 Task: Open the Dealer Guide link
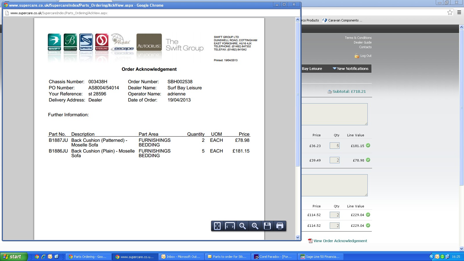click(x=362, y=42)
